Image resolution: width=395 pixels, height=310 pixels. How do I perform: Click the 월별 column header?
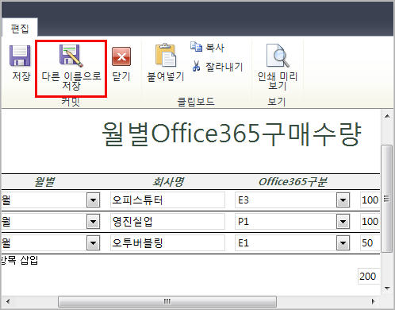44,182
